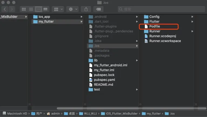The width and height of the screenshot is (207, 117).
Task: Click the Runner.xcodeproj file icon
Action: pos(146,36)
